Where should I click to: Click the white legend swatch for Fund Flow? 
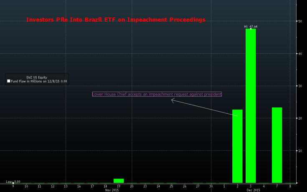click(9, 81)
